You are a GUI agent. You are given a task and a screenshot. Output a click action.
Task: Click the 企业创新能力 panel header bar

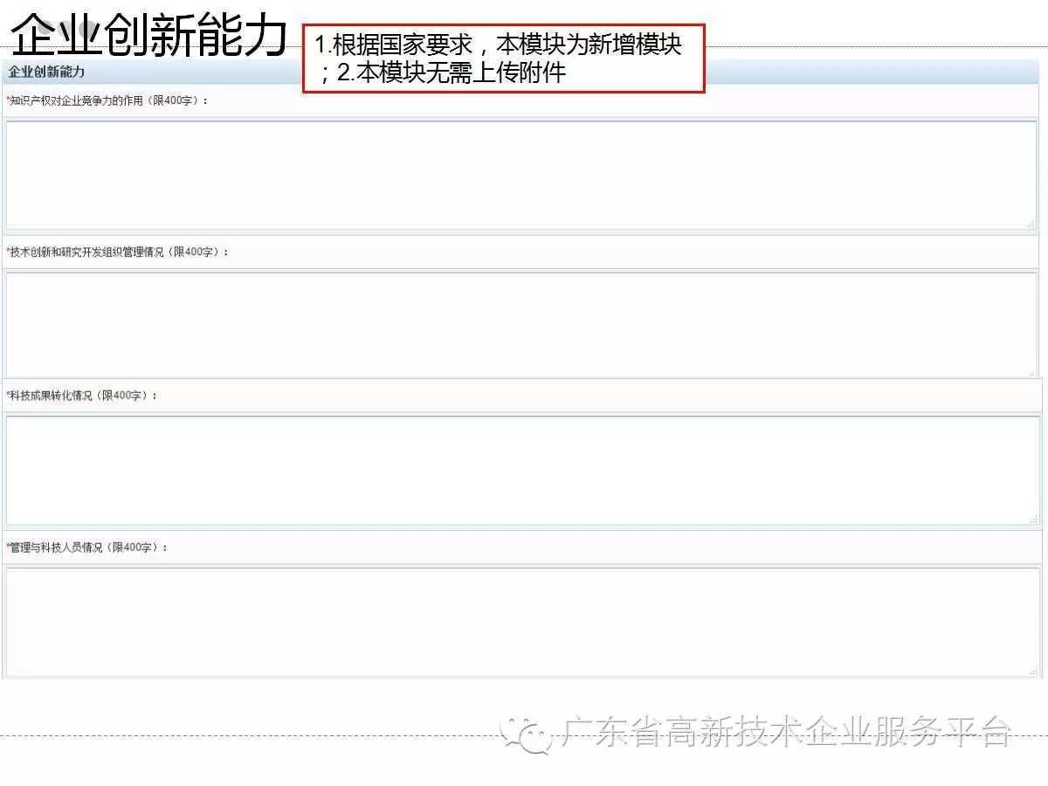click(153, 72)
